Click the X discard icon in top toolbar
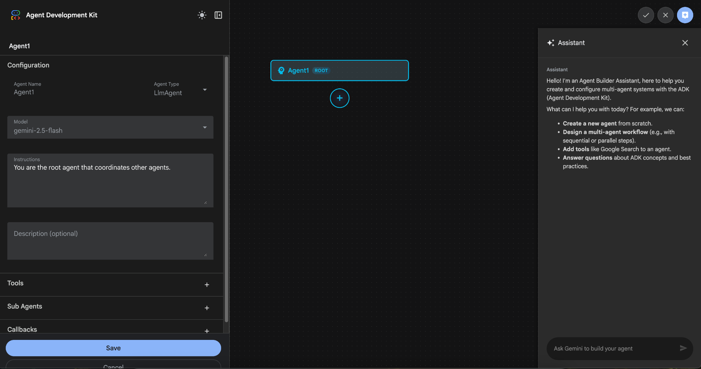701x369 pixels. [x=665, y=15]
